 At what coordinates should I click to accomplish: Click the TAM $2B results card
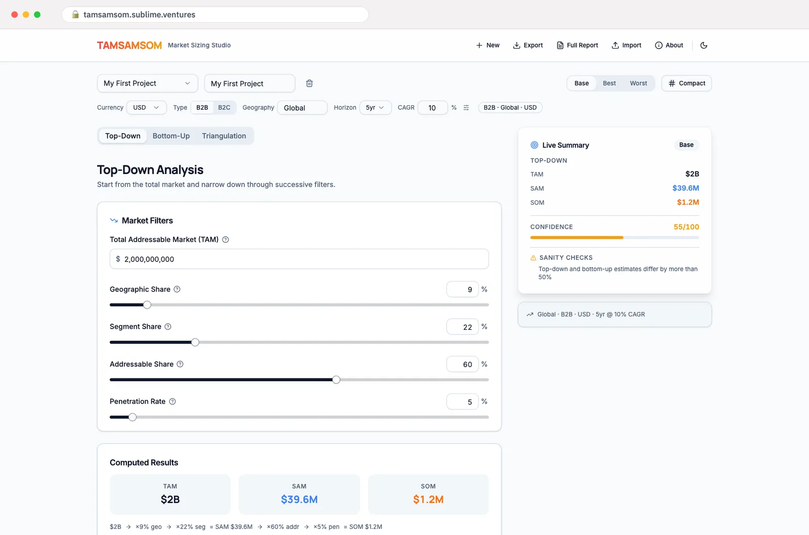(x=170, y=495)
